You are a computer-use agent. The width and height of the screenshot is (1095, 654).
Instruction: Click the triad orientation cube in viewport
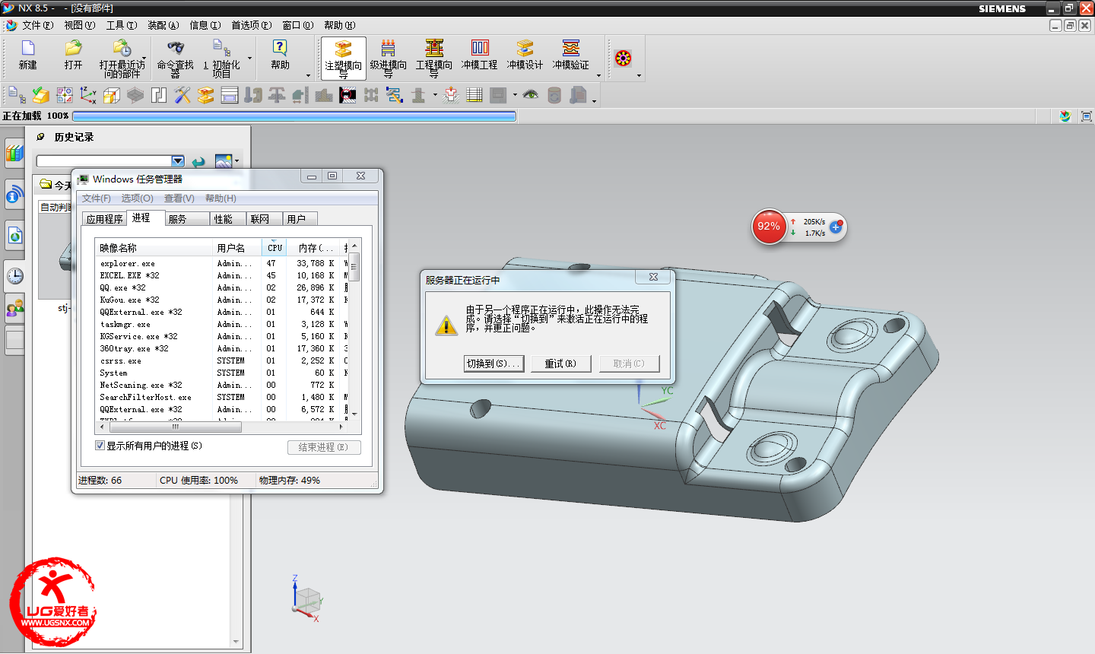click(307, 600)
